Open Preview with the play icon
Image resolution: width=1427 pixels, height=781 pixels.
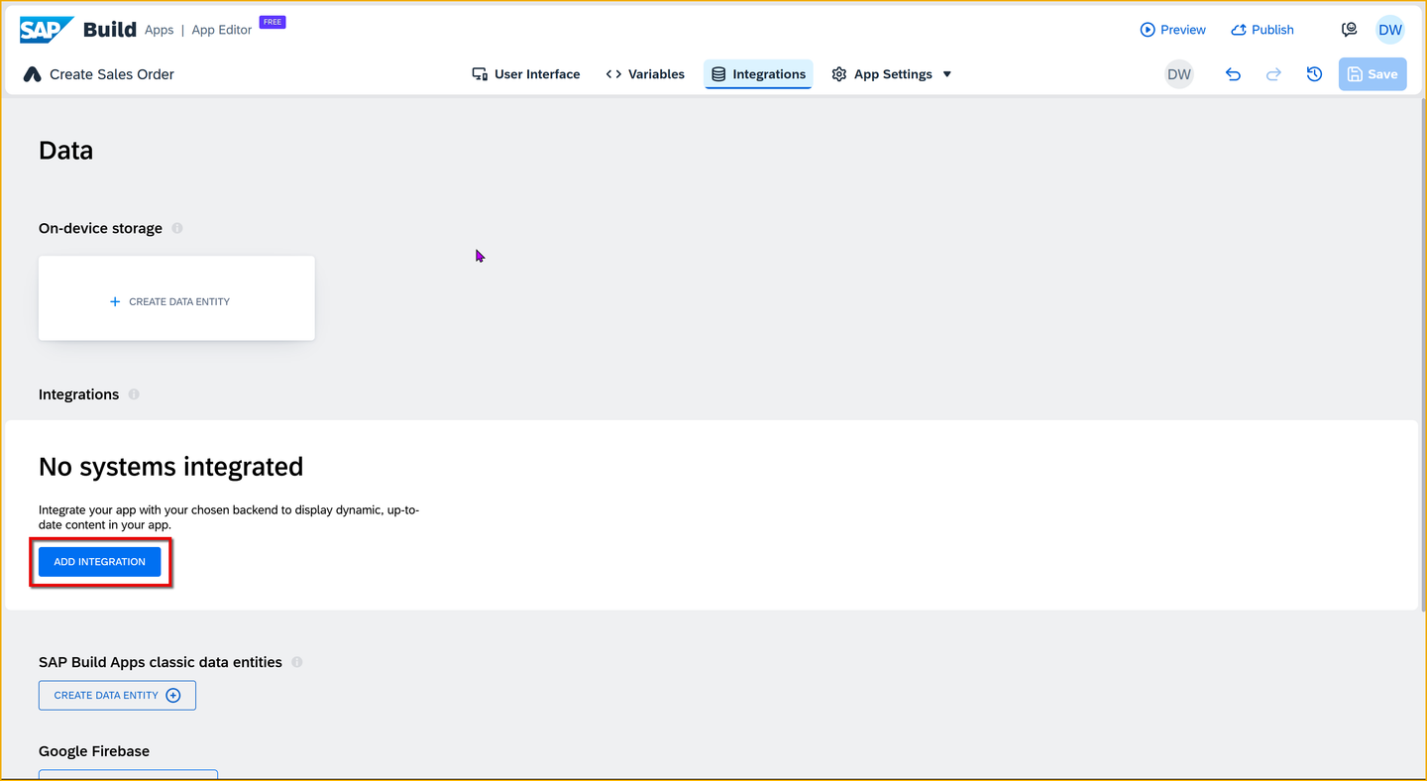point(1173,30)
